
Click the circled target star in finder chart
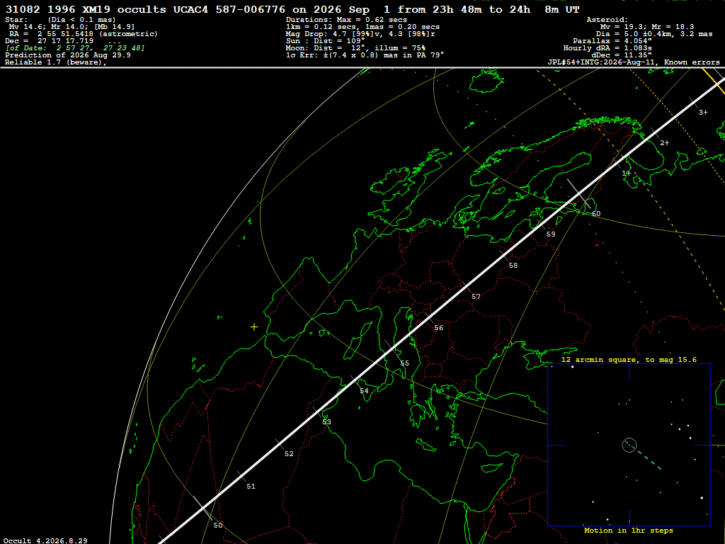(629, 445)
